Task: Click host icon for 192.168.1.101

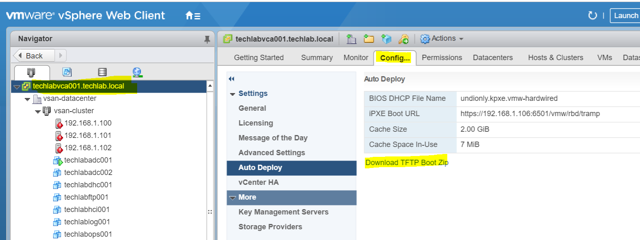Action: pyautogui.click(x=59, y=135)
